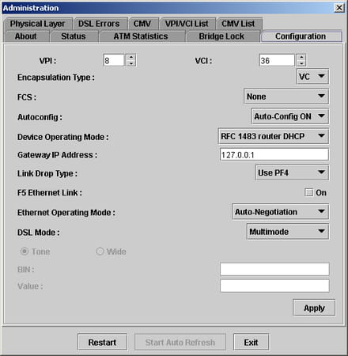This screenshot has height=356, width=348.
Task: Increase the VPI value with up arrow
Action: click(x=131, y=58)
